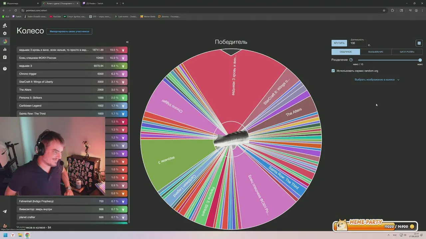
Task: Click the Боец спецназа ФСКН России row name
Action: [x=38, y=58]
